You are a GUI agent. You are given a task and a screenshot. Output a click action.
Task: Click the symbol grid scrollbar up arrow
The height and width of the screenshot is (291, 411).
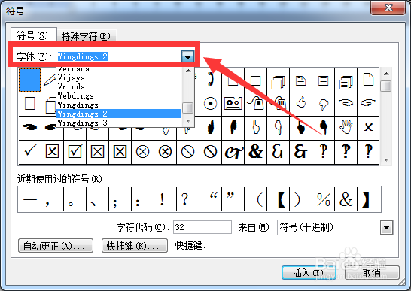386,74
